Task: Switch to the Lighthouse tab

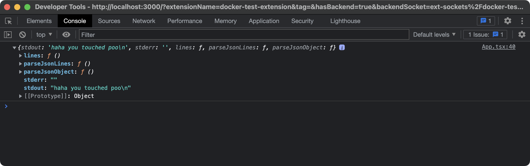Action: click(x=345, y=21)
